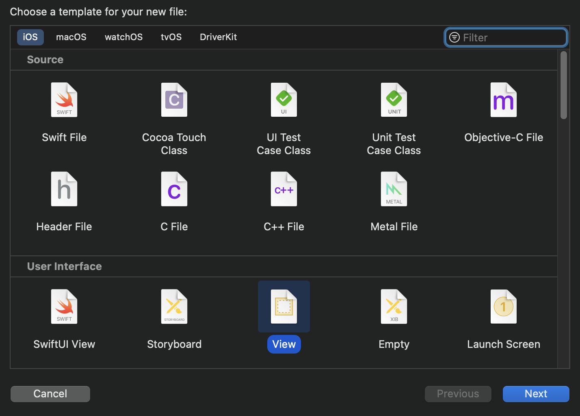Click the template list vertical scrollbar
Screen dimensions: 580x416
coord(563,85)
